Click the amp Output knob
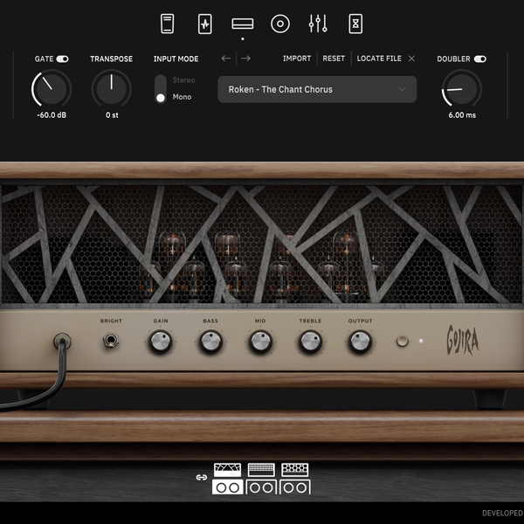 point(360,341)
